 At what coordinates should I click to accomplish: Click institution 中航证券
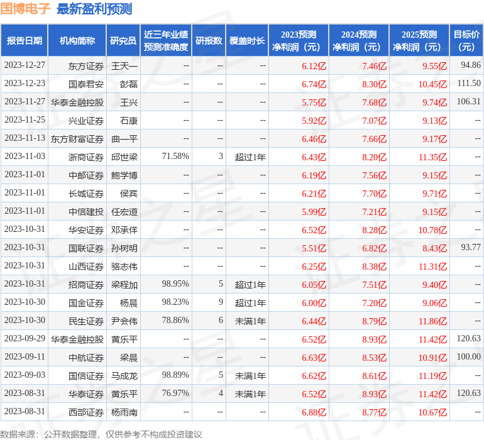pyautogui.click(x=86, y=358)
